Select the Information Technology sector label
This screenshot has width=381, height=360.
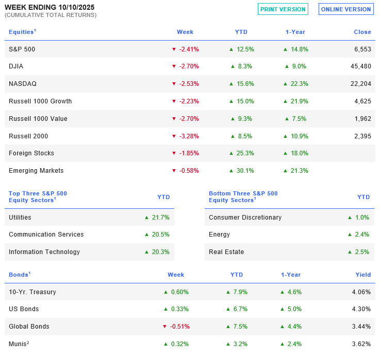point(44,251)
